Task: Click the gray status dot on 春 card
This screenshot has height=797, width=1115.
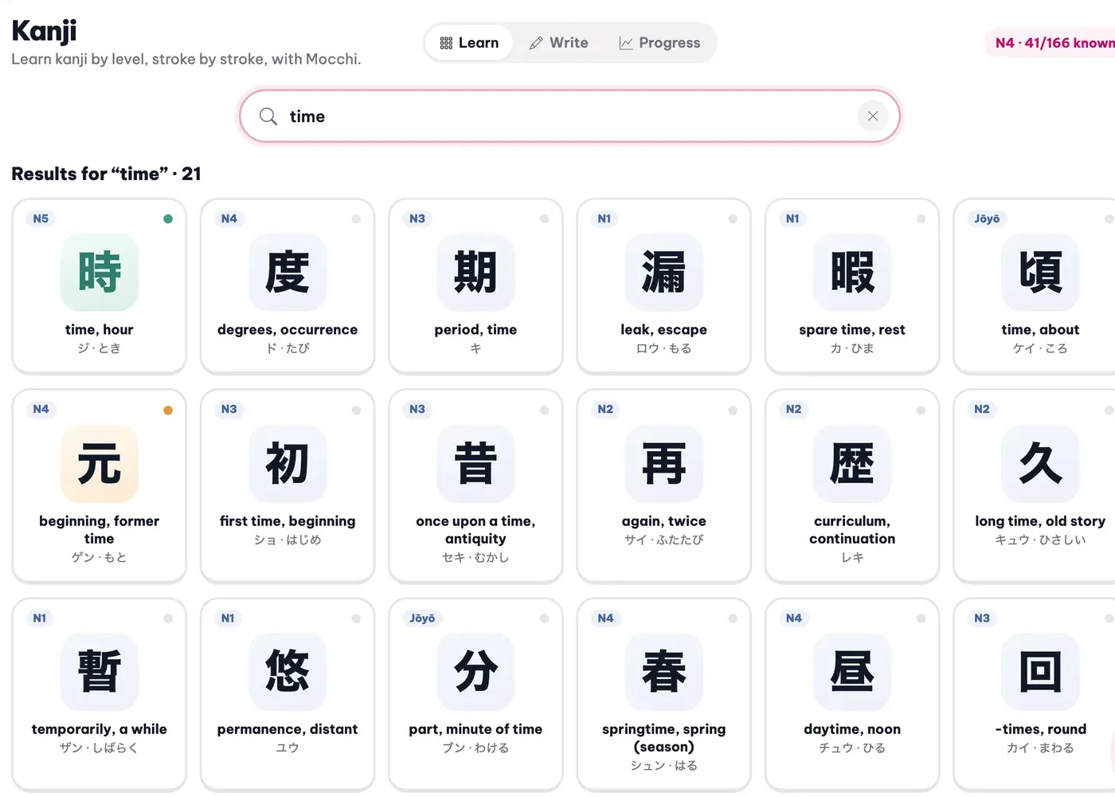Action: point(733,618)
